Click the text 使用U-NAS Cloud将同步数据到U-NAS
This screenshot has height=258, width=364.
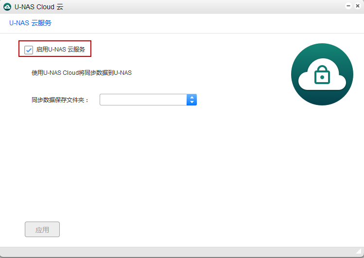coord(82,73)
